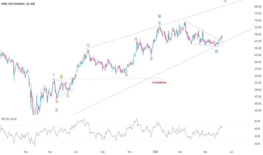
Task: Click the blue wave IV label
Action: click(x=216, y=52)
